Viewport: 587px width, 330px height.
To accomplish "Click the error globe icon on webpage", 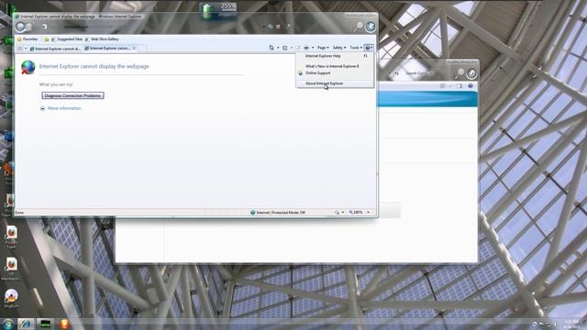I will coord(28,67).
